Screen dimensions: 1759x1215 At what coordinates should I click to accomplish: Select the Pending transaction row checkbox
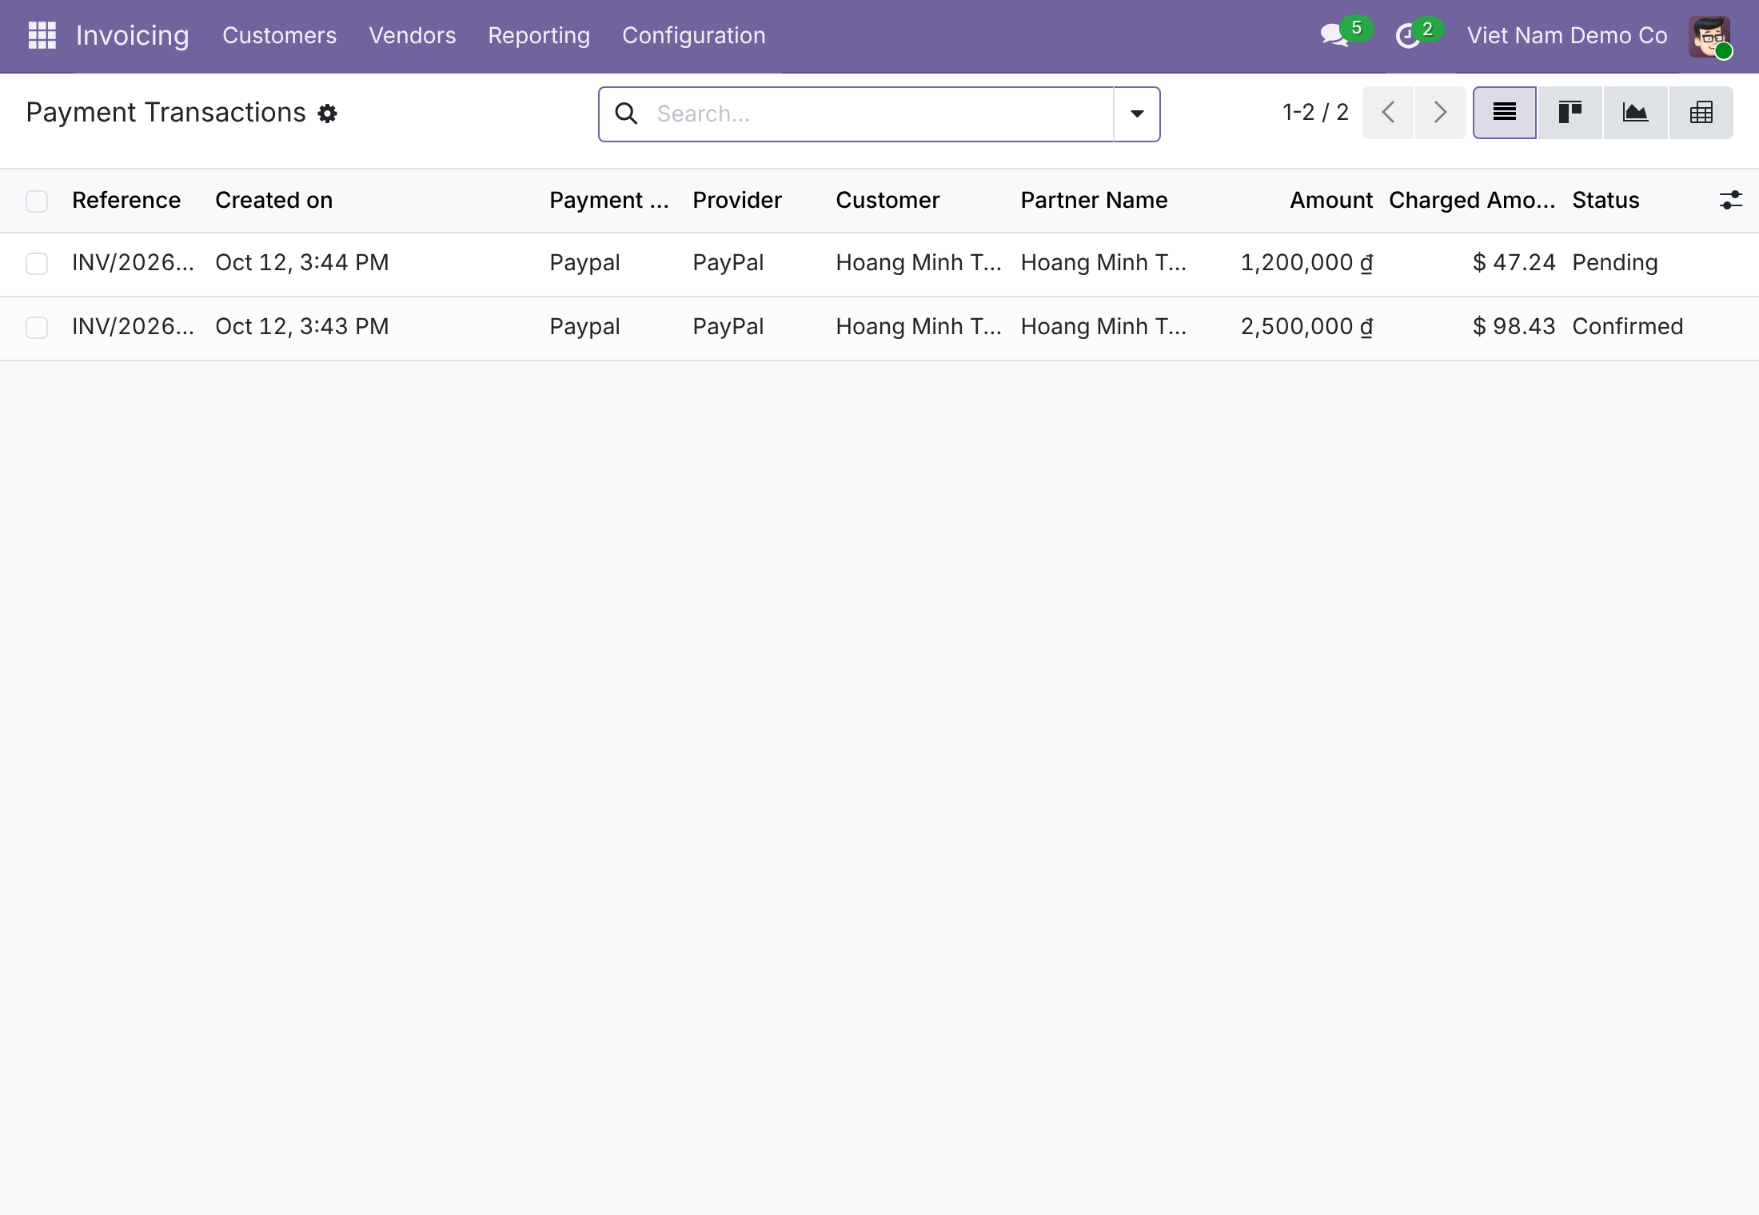37,264
